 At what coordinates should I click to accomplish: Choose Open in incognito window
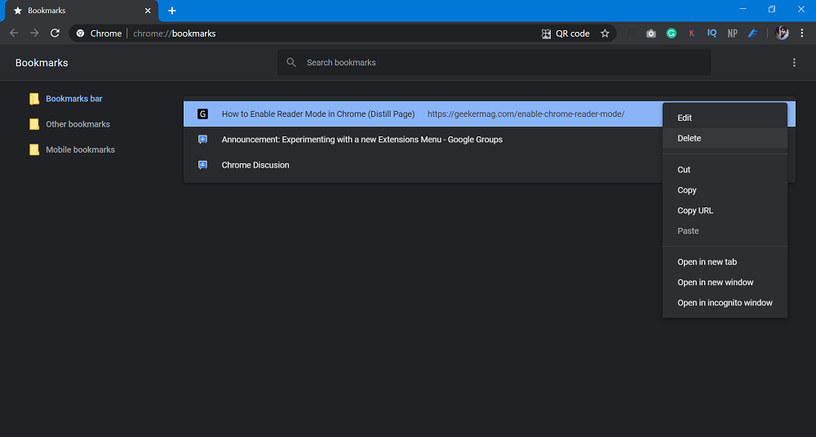click(725, 302)
